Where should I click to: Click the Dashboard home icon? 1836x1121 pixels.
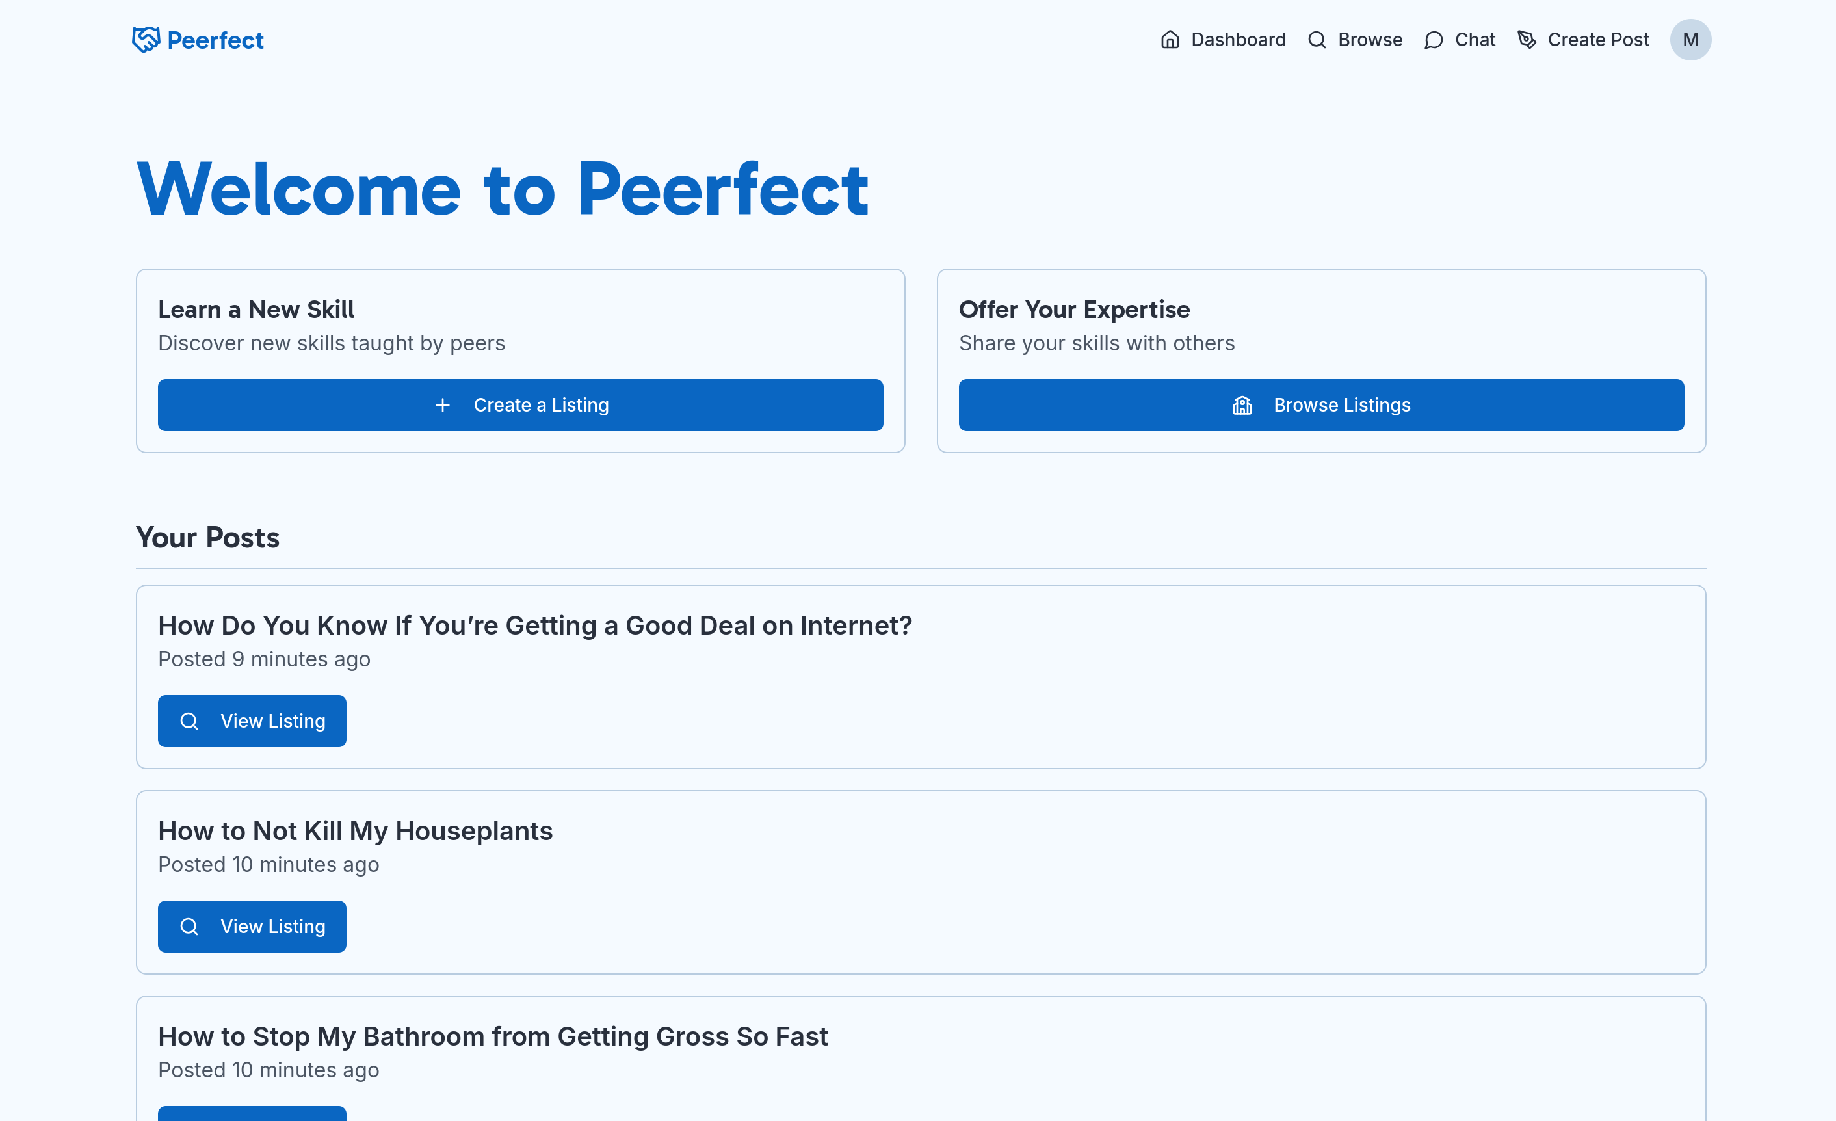[1170, 40]
